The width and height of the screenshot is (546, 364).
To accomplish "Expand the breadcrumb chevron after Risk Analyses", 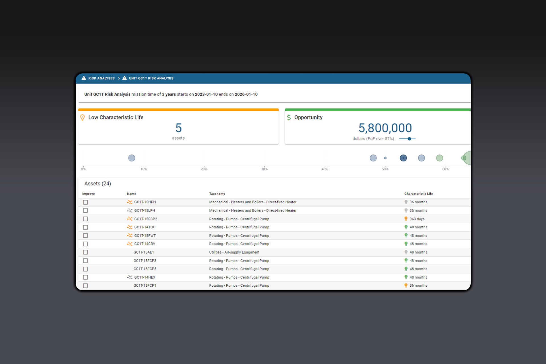I will point(119,78).
